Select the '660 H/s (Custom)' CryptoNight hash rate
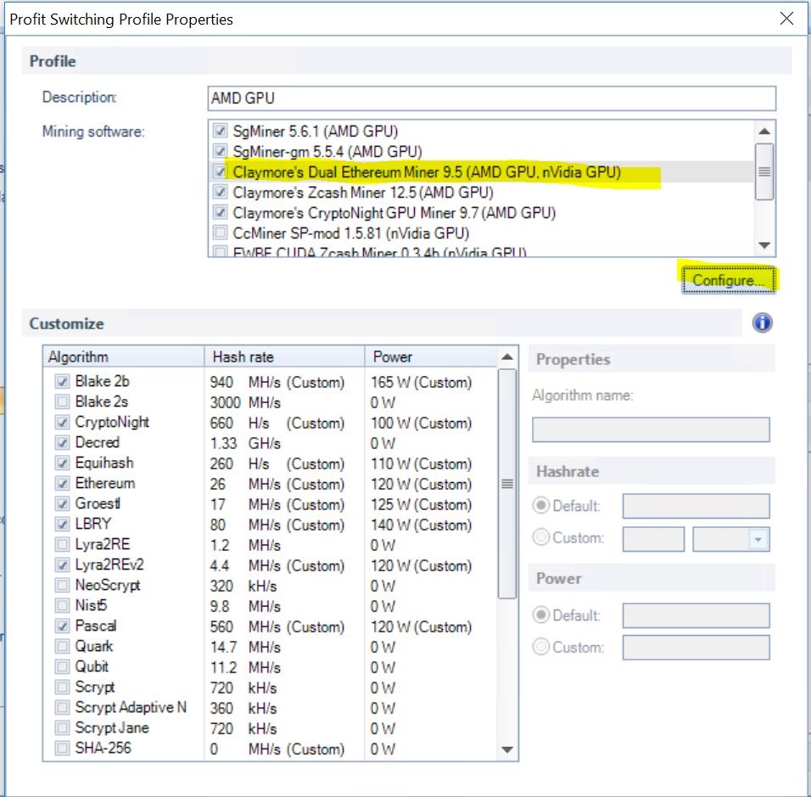 (x=277, y=424)
